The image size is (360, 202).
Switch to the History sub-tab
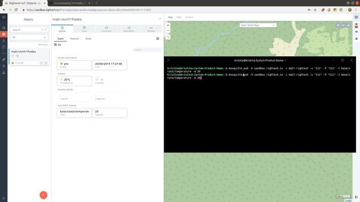pyautogui.click(x=74, y=39)
